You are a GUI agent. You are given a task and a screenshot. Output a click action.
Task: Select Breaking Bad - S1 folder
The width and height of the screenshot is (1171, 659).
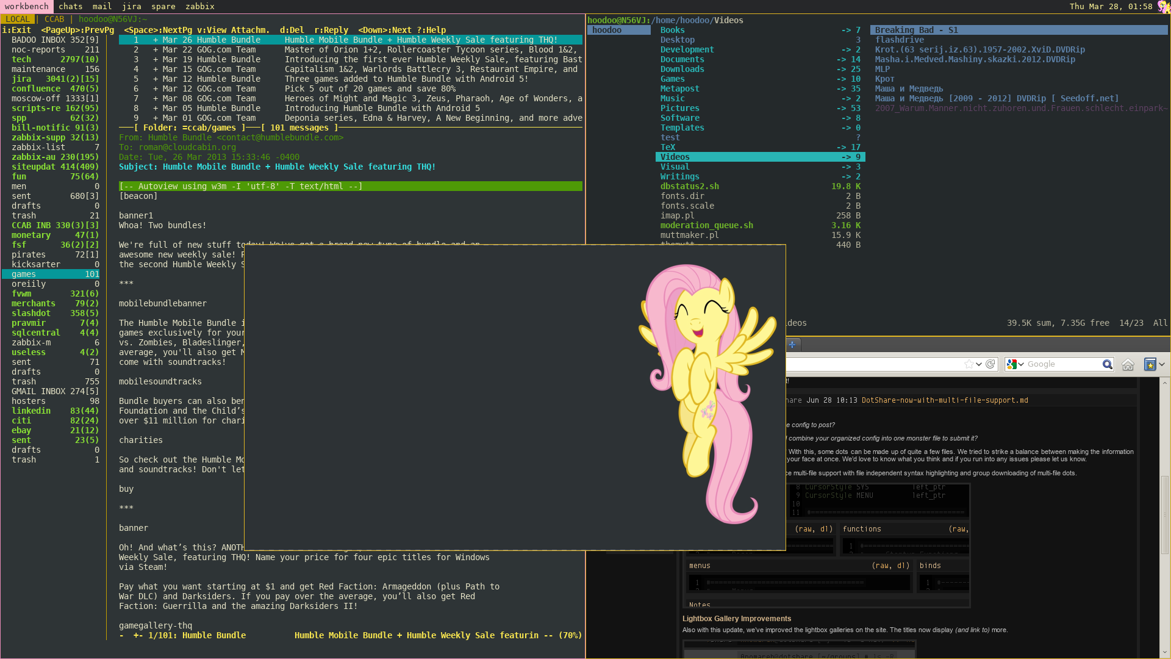(916, 30)
